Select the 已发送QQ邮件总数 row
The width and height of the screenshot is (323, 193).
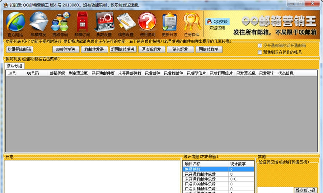click(218, 184)
